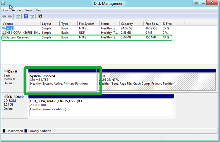The height and width of the screenshot is (142, 220).
Task: Click the UDF file system cell
Action: tap(82, 33)
